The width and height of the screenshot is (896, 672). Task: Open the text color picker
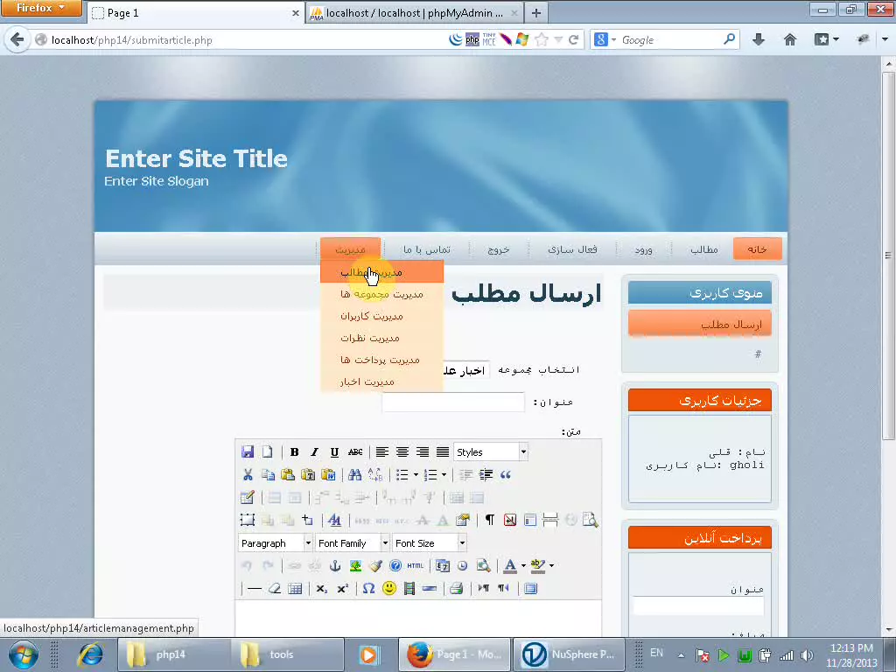[x=510, y=566]
